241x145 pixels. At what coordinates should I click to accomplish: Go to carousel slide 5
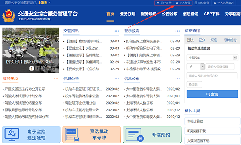54,68
